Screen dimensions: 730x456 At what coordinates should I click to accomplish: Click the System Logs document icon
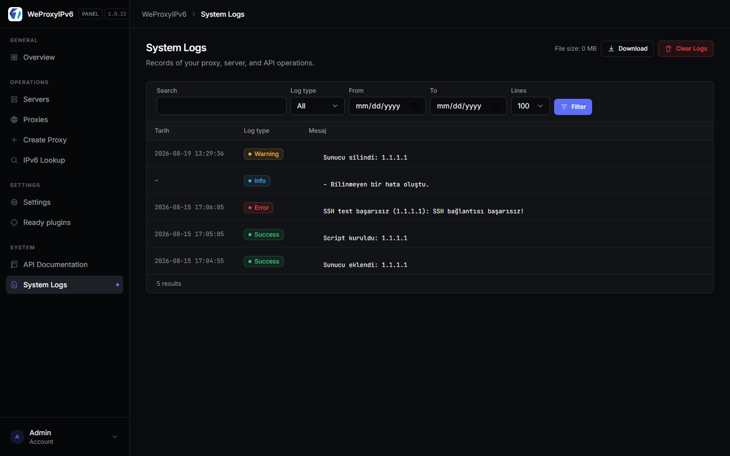tap(14, 285)
